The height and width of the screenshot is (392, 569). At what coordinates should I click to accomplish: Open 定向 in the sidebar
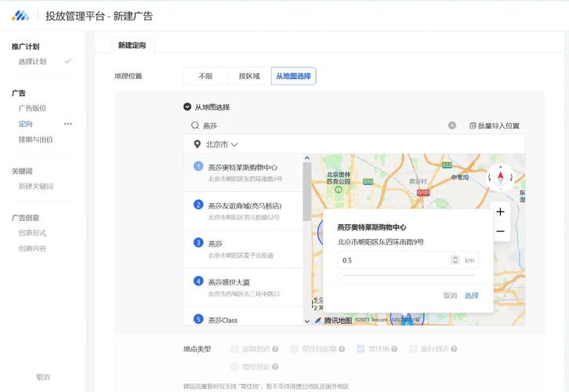pos(25,124)
